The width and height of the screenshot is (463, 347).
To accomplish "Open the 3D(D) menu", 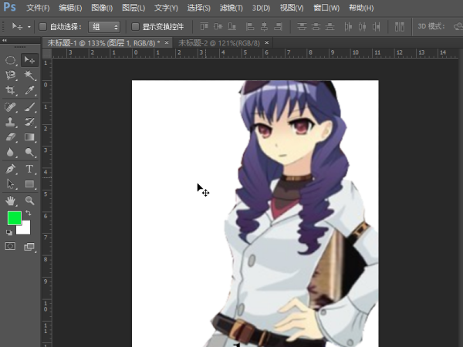I will (x=261, y=8).
